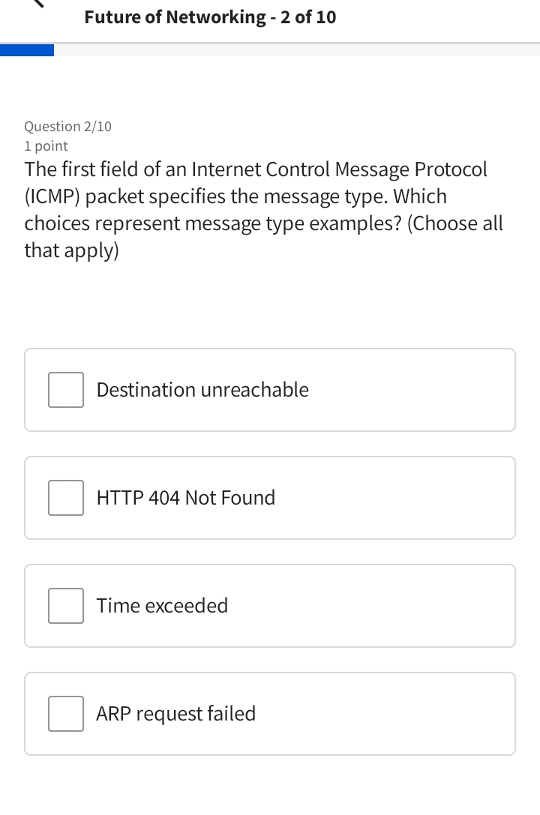Click the 1 point label
540x815 pixels.
tap(46, 145)
